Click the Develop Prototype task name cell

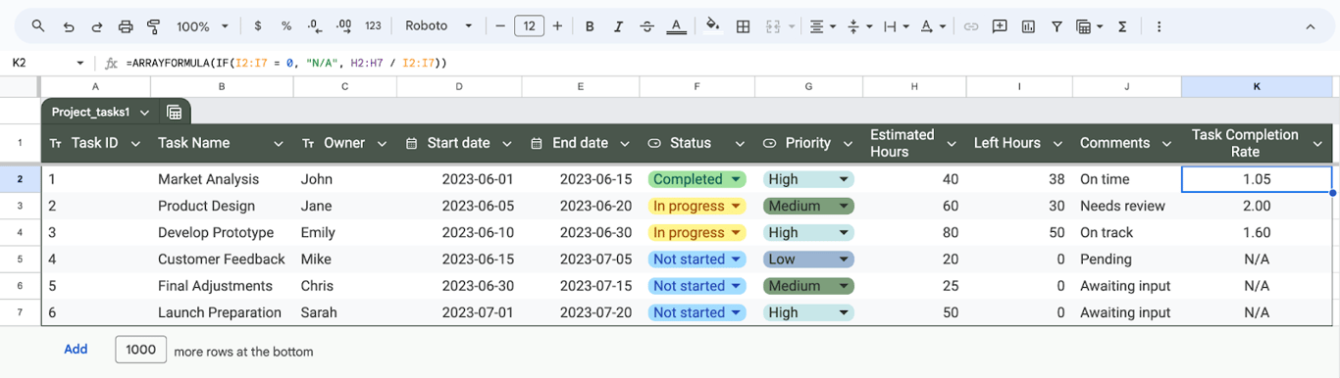[222, 233]
